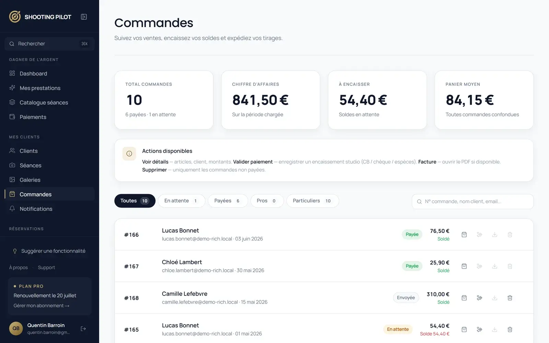The height and width of the screenshot is (343, 549).
Task: Download invoice icon for order #166
Action: (x=494, y=235)
